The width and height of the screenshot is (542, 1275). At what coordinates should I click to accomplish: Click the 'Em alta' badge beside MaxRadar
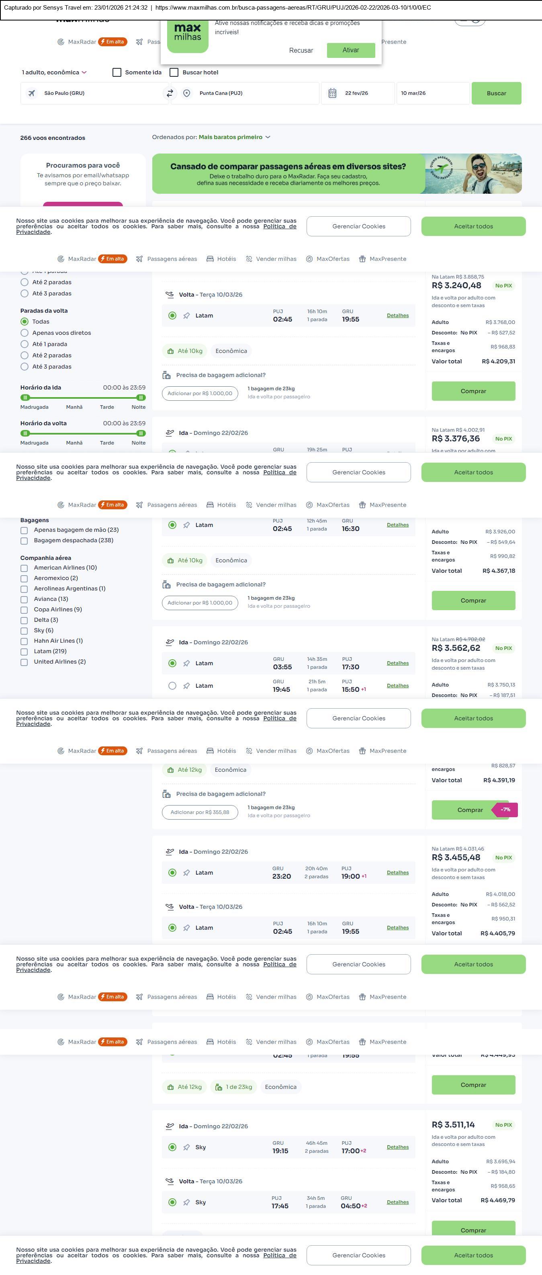point(113,42)
